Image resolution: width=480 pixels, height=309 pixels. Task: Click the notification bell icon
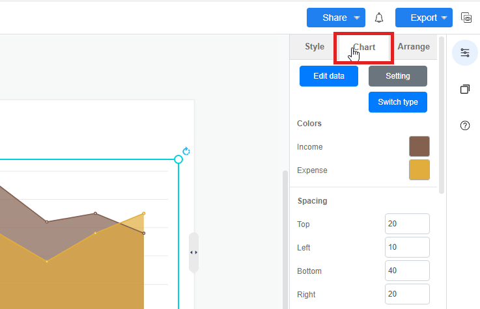click(379, 18)
